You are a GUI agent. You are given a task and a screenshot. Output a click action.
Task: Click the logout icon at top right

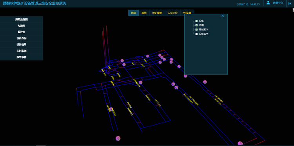click(x=290, y=3)
